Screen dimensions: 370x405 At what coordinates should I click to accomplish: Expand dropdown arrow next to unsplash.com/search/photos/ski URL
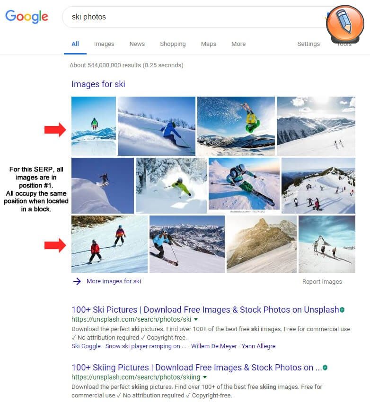click(196, 320)
